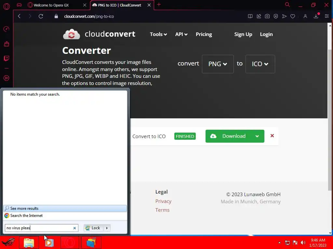This screenshot has width=333, height=249.
Task: Open the Easy Setup menu icon
Action: tap(326, 16)
